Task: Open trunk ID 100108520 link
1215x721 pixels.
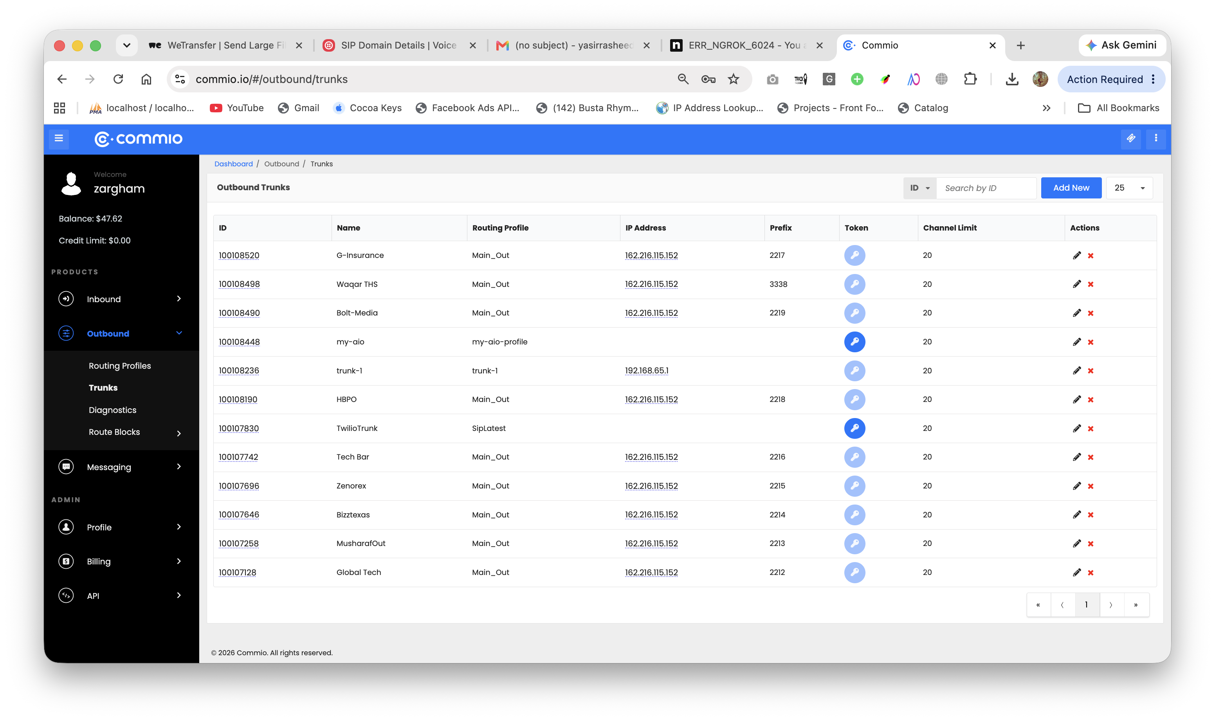Action: [x=238, y=256]
